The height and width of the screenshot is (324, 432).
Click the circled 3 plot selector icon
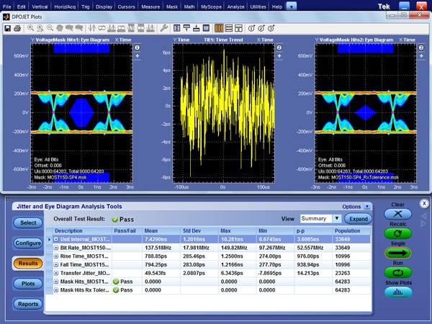pos(271,28)
